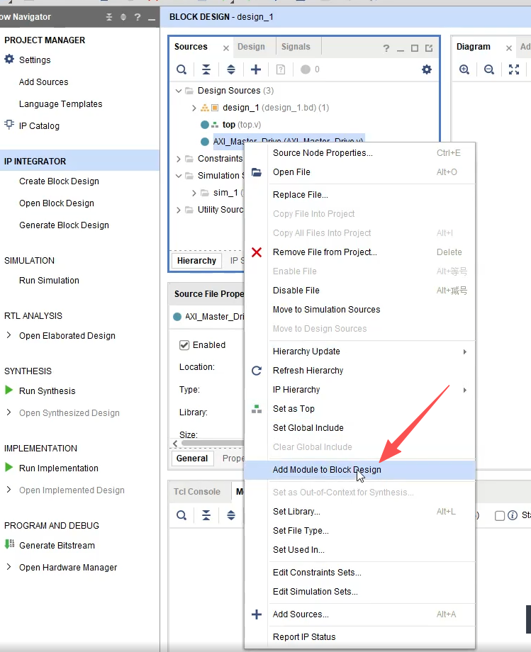Open Sources panel settings gear
This screenshot has width=531, height=652.
click(x=427, y=69)
